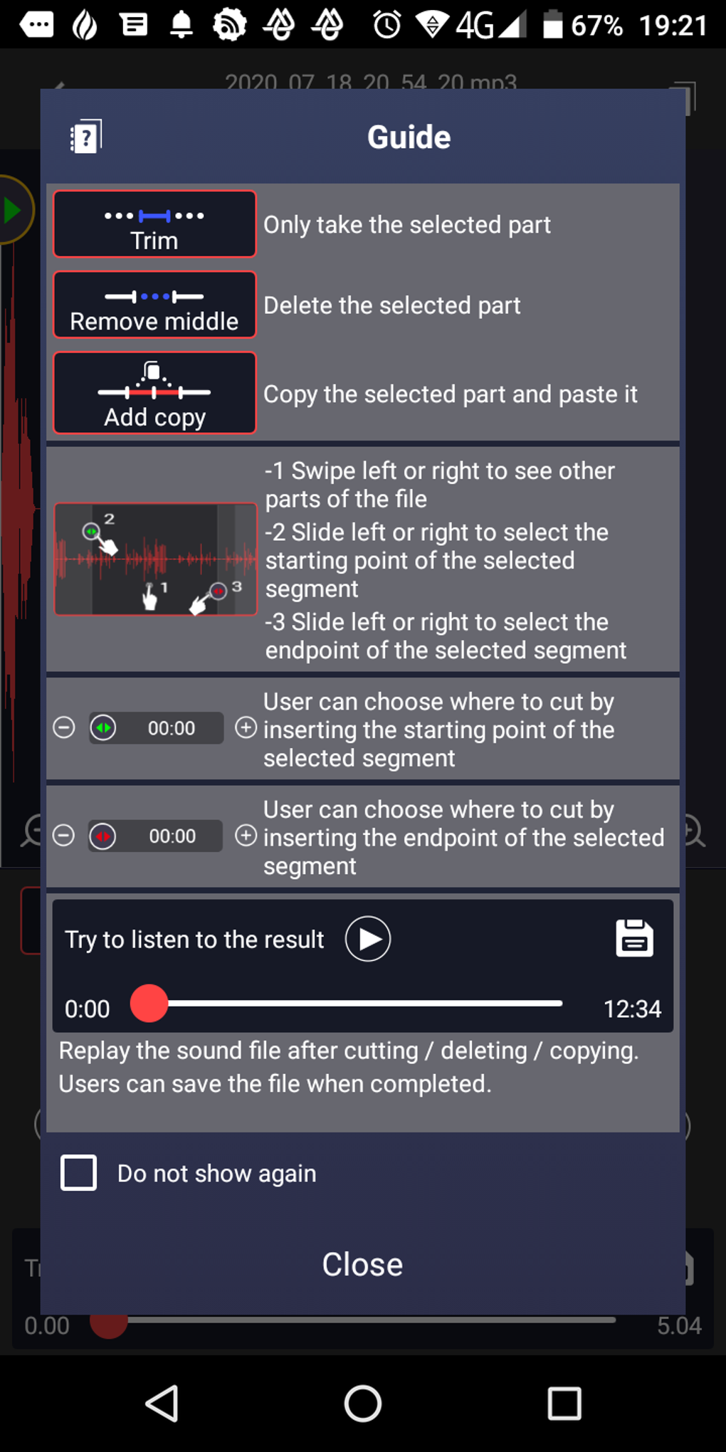
Task: Check the Do not show again box
Action: (78, 1172)
